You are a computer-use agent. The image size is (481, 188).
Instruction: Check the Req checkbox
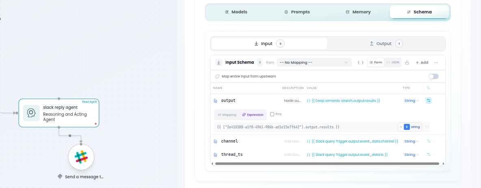(272, 114)
